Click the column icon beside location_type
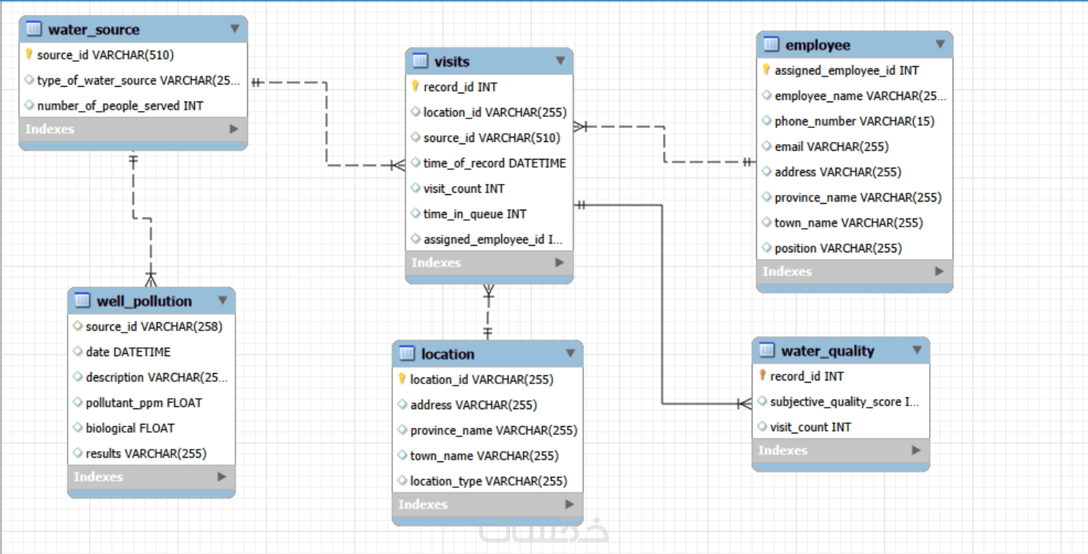This screenshot has width=1088, height=554. coord(402,481)
